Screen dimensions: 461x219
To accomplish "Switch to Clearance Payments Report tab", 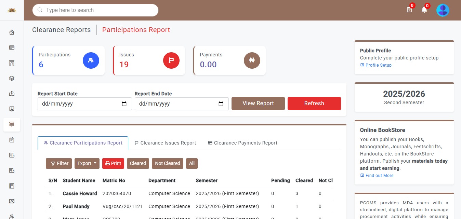I will (x=242, y=143).
